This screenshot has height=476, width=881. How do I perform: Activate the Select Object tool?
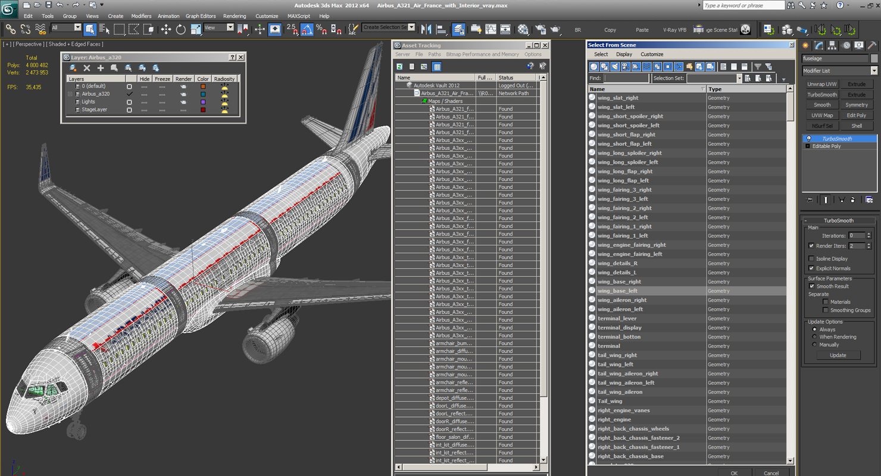click(90, 29)
